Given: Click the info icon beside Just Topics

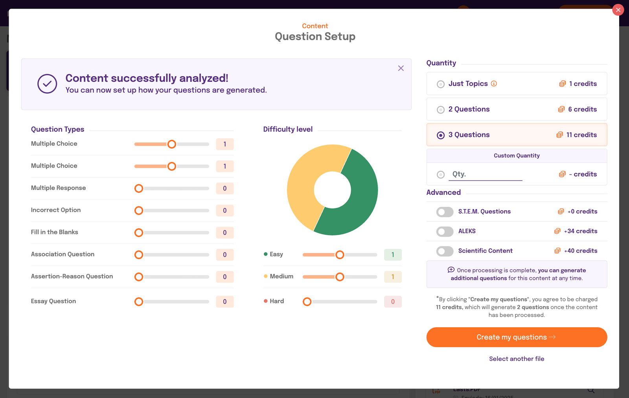Looking at the screenshot, I should coord(494,84).
